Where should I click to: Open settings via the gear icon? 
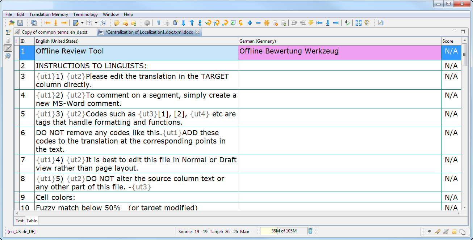point(147,23)
